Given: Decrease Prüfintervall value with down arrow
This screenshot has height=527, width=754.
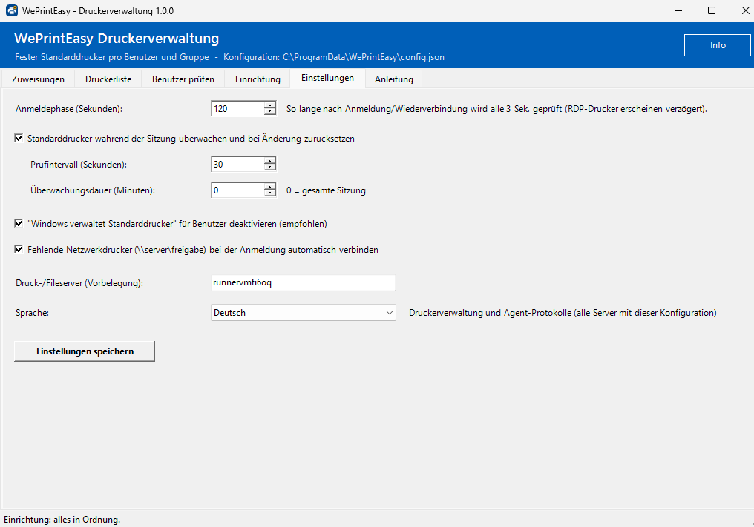Looking at the screenshot, I should 270,168.
